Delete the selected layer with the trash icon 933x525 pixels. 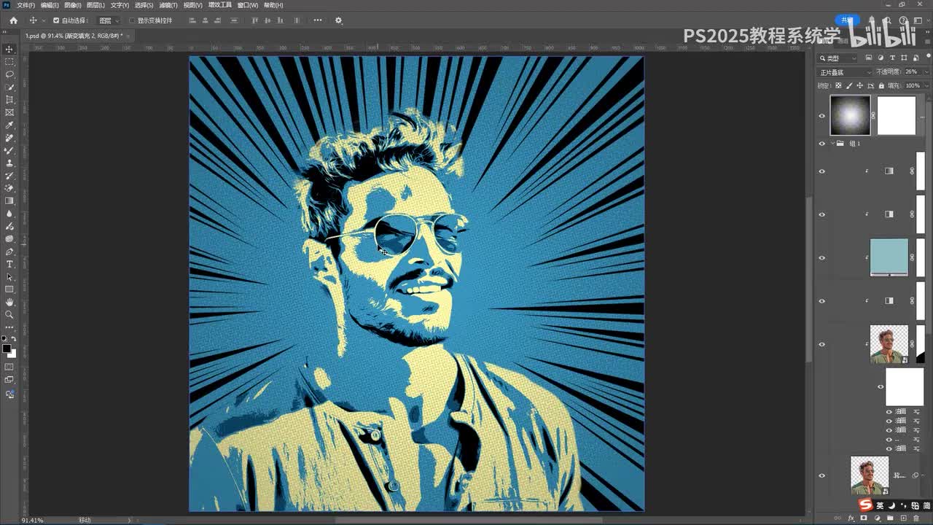(916, 518)
